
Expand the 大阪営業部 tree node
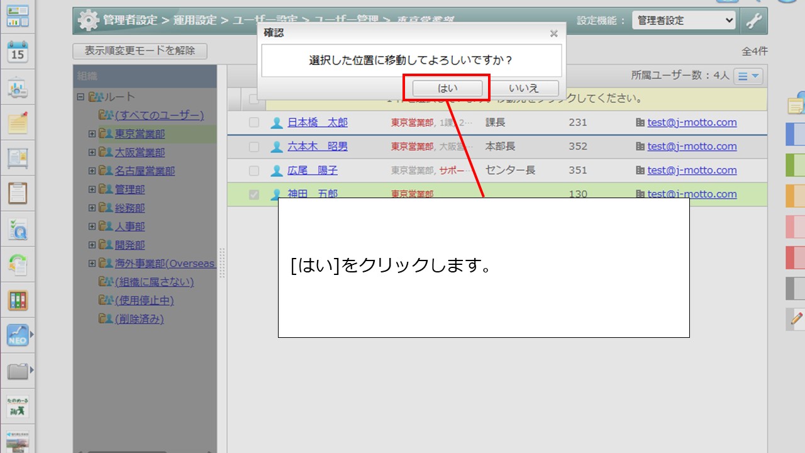coord(92,152)
